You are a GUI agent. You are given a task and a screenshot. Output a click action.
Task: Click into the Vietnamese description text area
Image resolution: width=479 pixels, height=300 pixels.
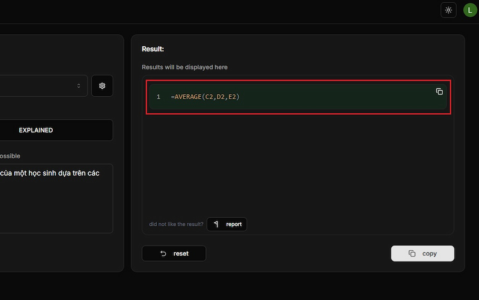point(54,198)
